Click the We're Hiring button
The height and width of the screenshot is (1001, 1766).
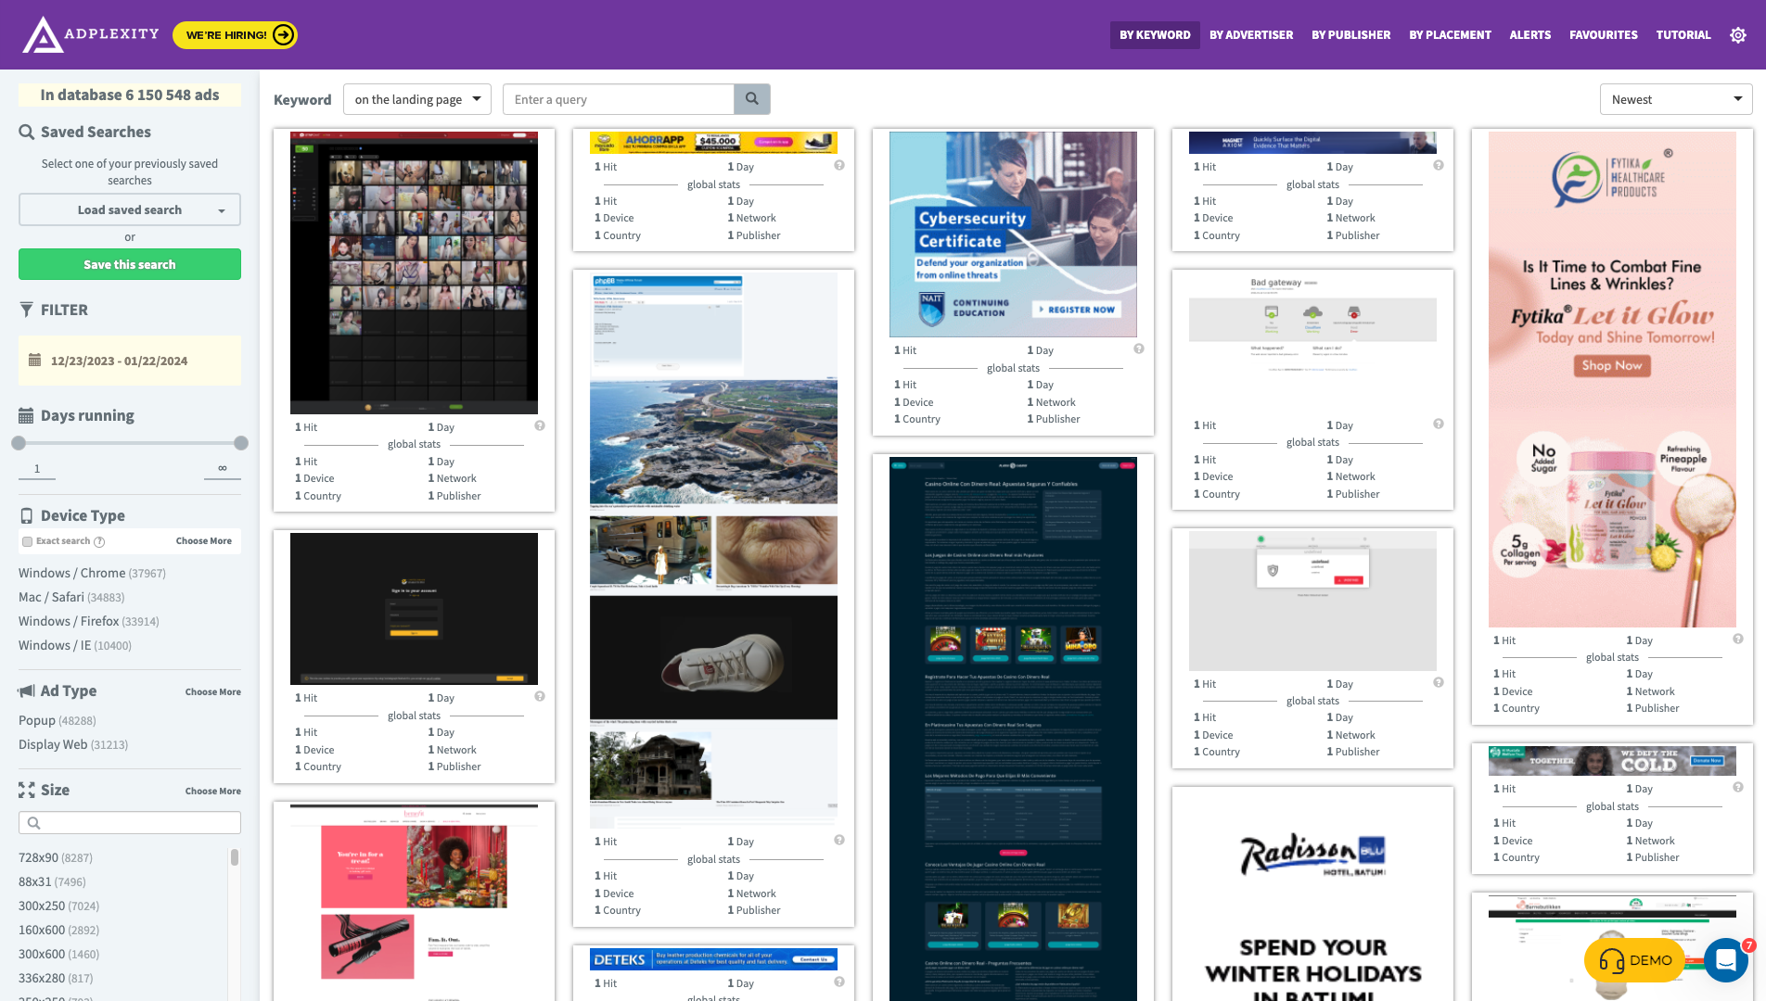coord(235,35)
